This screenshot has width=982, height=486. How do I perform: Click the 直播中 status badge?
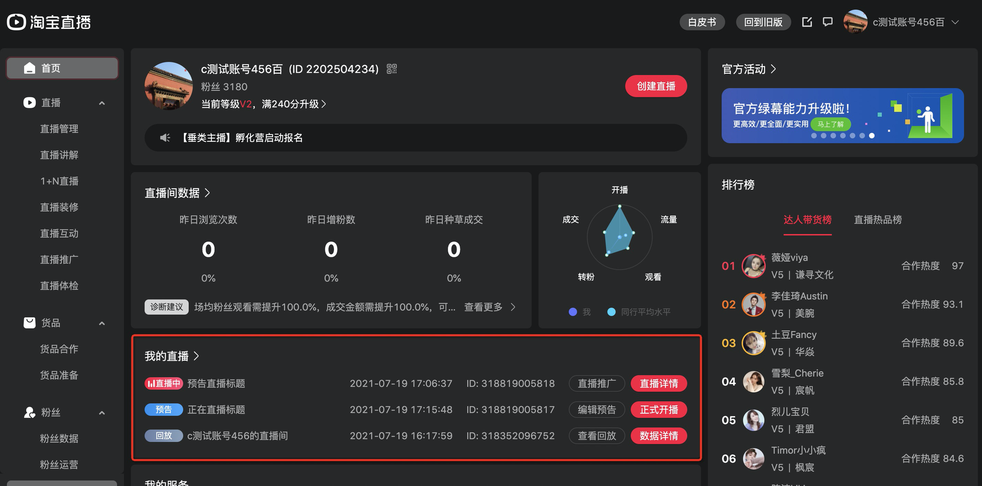pyautogui.click(x=164, y=383)
